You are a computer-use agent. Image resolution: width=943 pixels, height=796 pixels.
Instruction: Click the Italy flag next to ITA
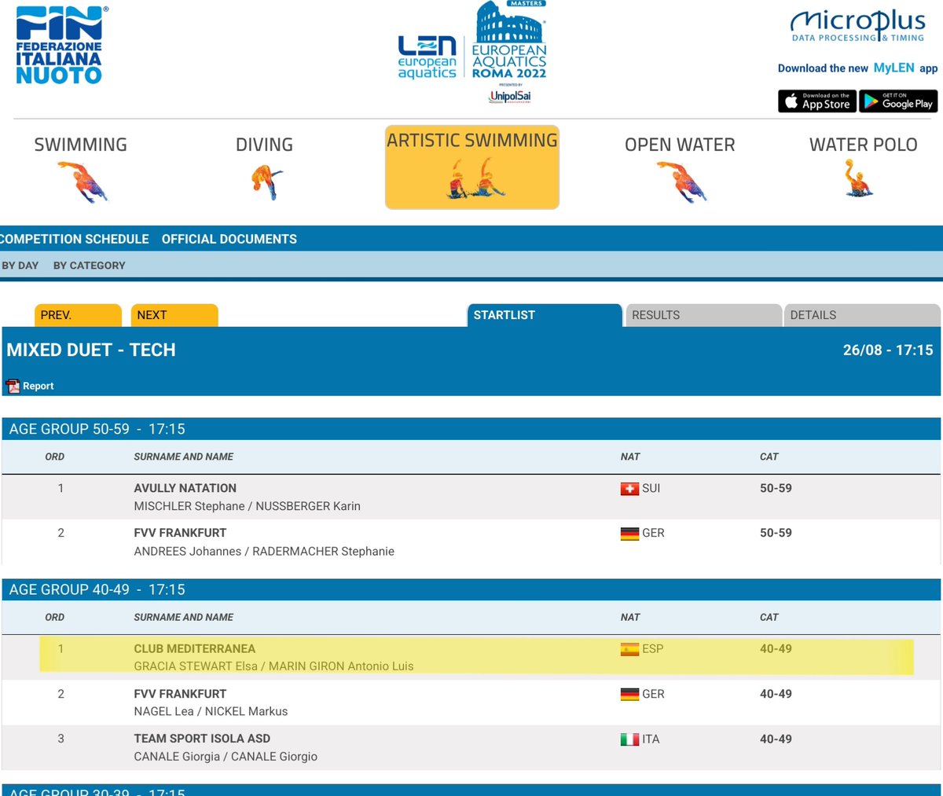[629, 739]
